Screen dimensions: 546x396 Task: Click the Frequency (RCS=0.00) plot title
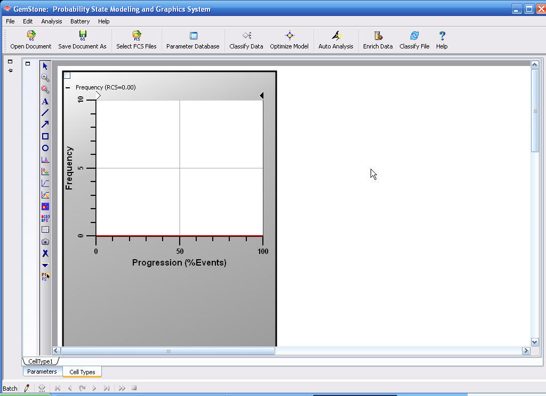pos(106,87)
